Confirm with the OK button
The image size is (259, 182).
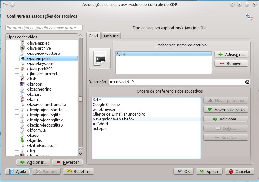(x=183, y=171)
